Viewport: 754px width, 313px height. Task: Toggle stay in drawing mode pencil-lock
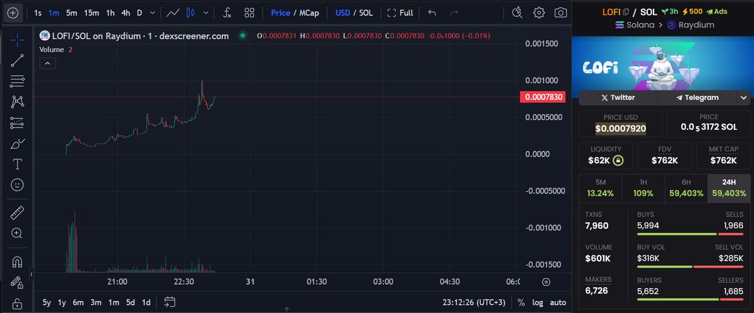pyautogui.click(x=17, y=282)
